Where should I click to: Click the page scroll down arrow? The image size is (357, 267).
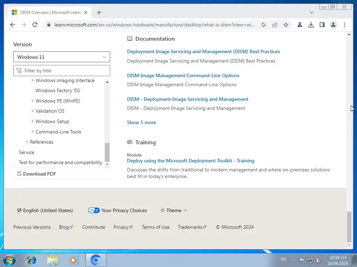[x=349, y=245]
